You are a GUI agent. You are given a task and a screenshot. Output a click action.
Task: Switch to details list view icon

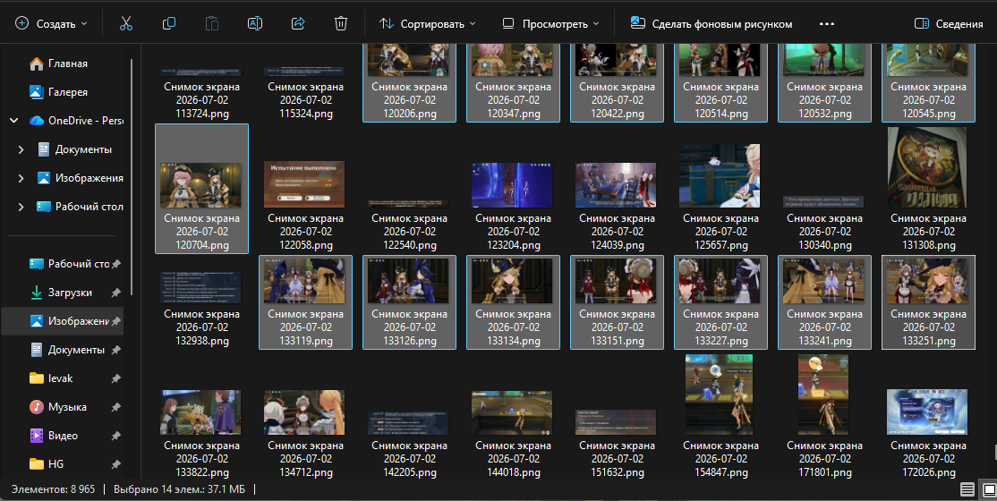coord(967,489)
